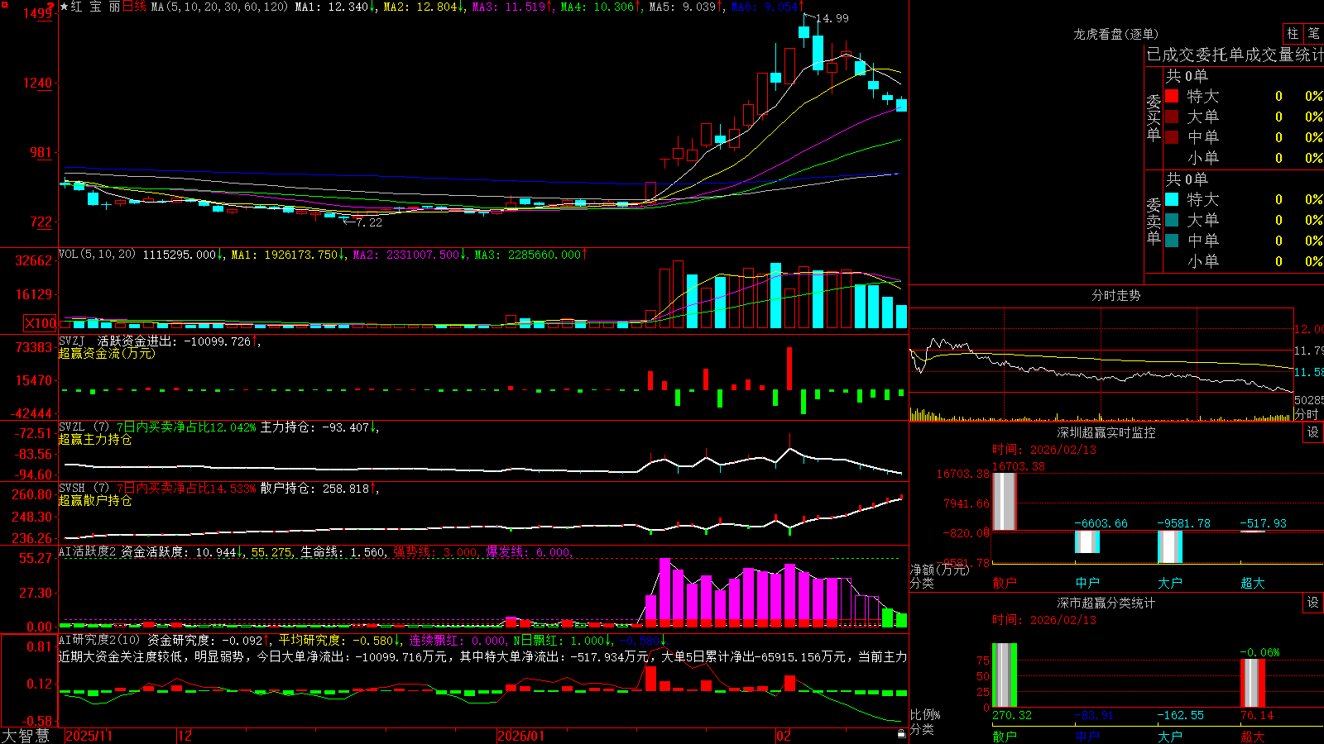Screen dimensions: 1324x744
Task: Click the 龙虎看盘(逐单) panel title
Action: point(1115,34)
